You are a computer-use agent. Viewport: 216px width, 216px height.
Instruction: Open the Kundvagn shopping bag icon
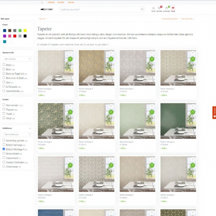[167, 8]
